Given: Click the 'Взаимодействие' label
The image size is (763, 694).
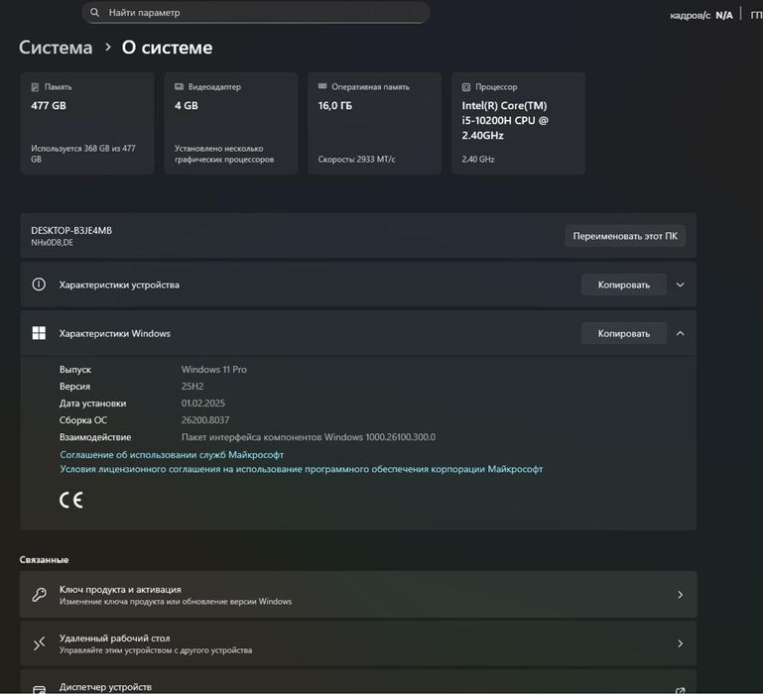Looking at the screenshot, I should pyautogui.click(x=95, y=437).
